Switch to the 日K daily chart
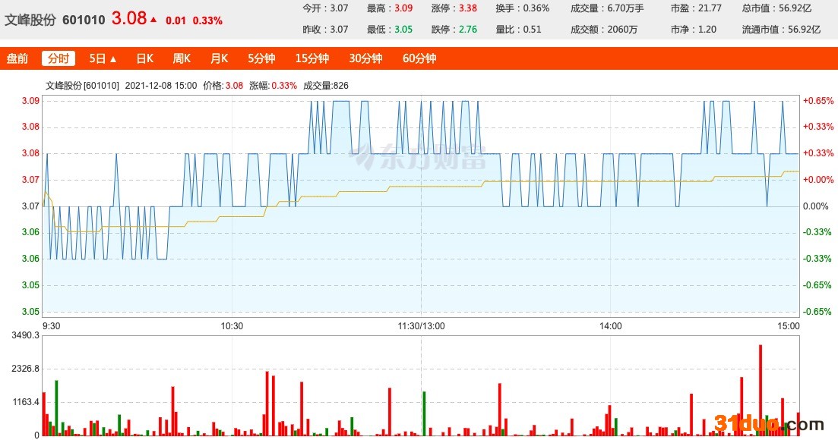This screenshot has height=440, width=838. click(144, 58)
